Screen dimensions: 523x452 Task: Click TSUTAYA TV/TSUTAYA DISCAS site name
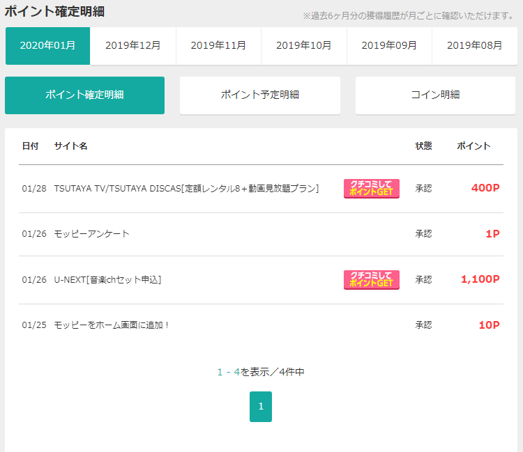(186, 189)
